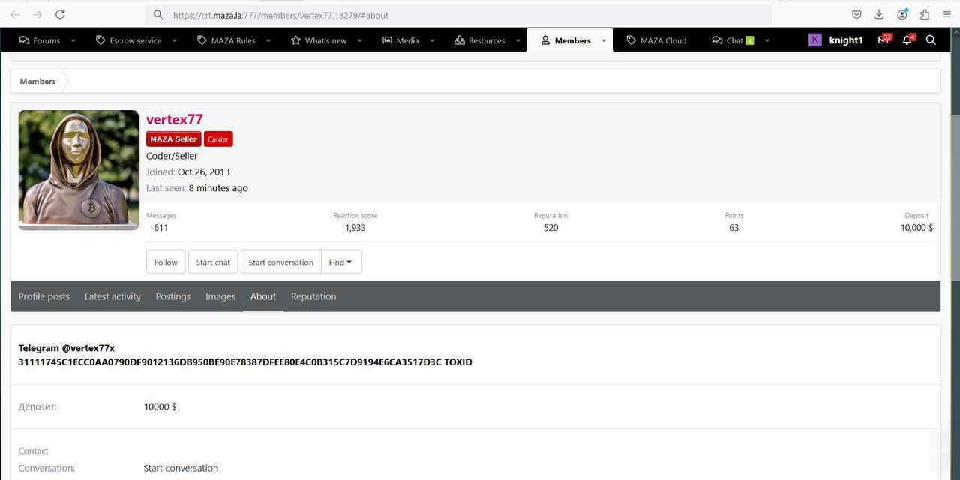Open the Pocket save icon
960x480 pixels.
[x=856, y=14]
